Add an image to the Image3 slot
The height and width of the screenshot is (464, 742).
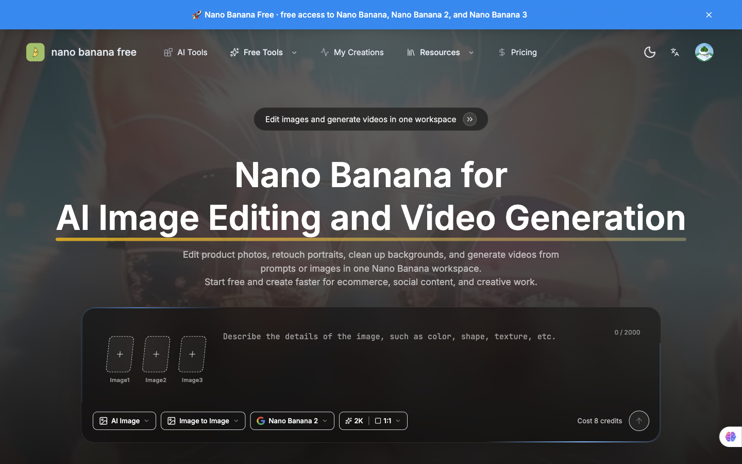click(192, 354)
